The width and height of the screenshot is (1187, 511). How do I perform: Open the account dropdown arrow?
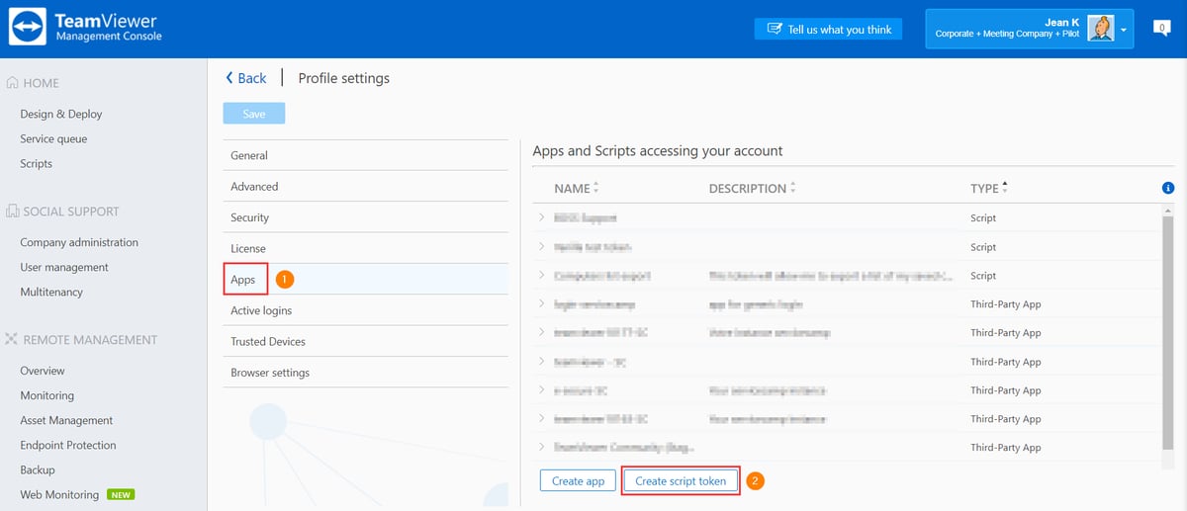pyautogui.click(x=1125, y=30)
